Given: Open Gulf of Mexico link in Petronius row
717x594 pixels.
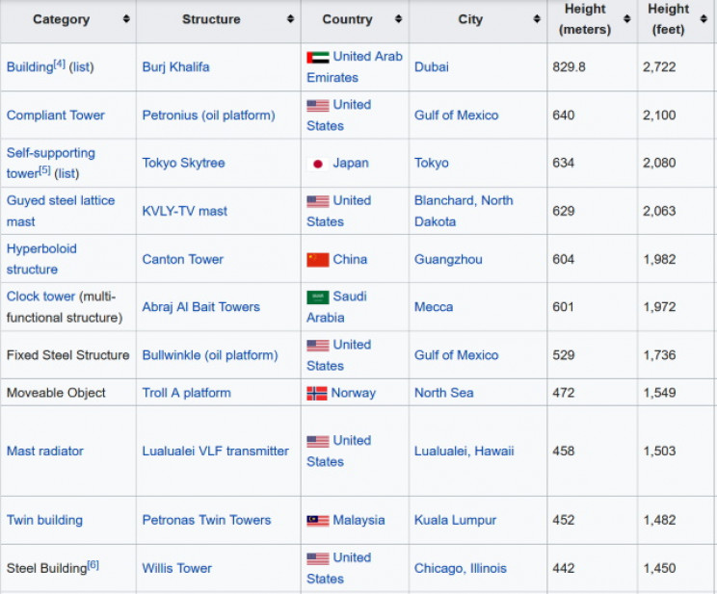Looking at the screenshot, I should (456, 116).
